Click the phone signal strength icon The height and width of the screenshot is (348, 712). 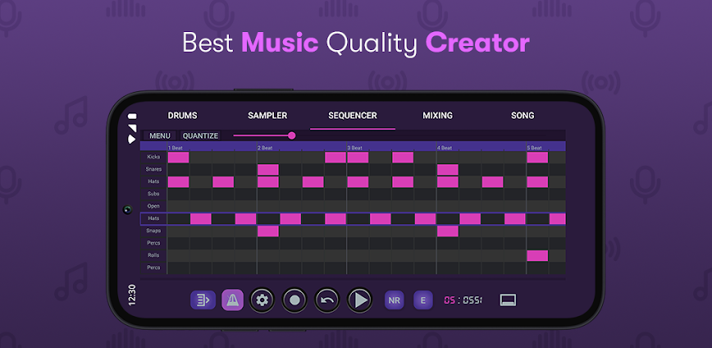[x=132, y=128]
